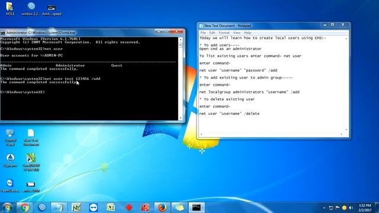
Task: Select the Control Panel desktop icon
Action: (x=10, y=137)
